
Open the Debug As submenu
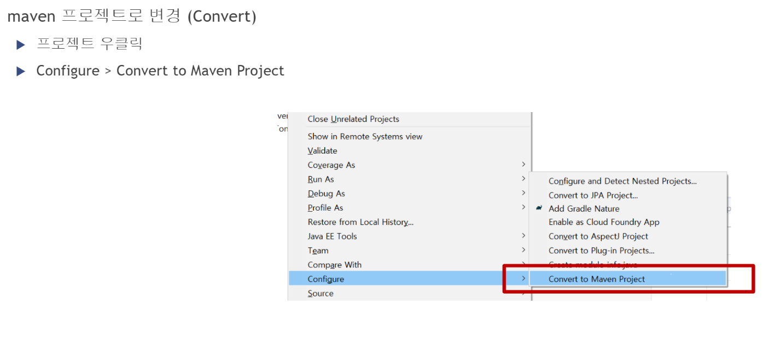[409, 194]
